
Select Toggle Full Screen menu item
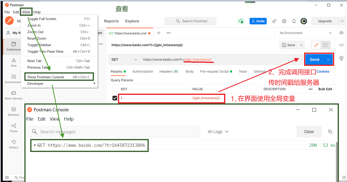click(x=60, y=19)
